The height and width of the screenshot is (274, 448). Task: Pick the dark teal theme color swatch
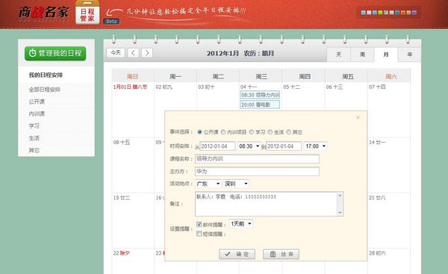tap(397, 12)
